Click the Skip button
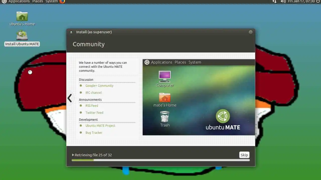Screen dimensions: 321x180 [244, 155]
